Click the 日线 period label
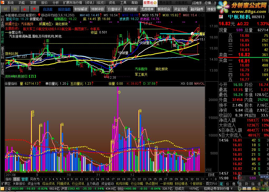Viewport: 269px width, 192px height. (x=211, y=175)
